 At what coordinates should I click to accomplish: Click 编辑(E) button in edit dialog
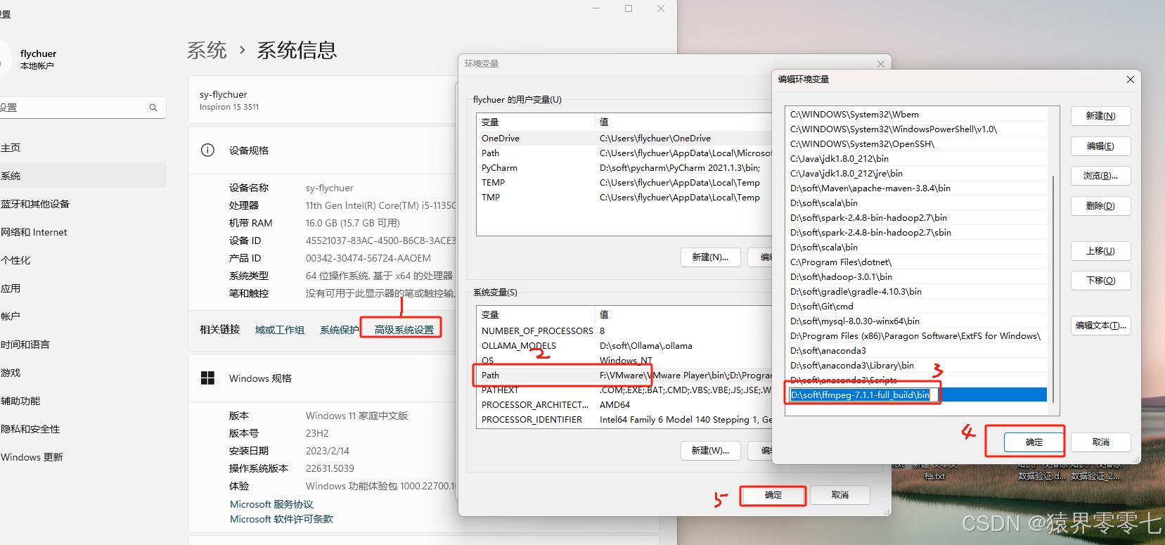click(x=1100, y=146)
